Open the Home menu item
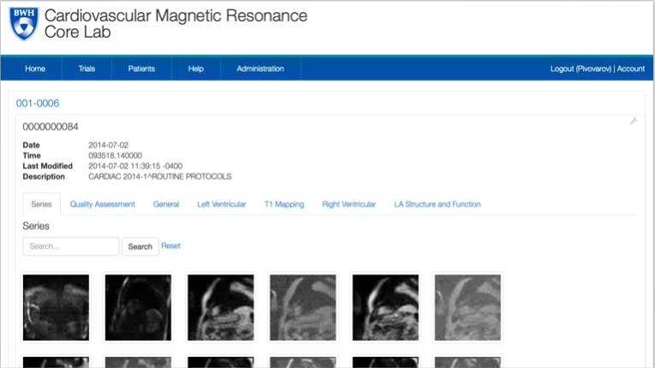 [35, 69]
